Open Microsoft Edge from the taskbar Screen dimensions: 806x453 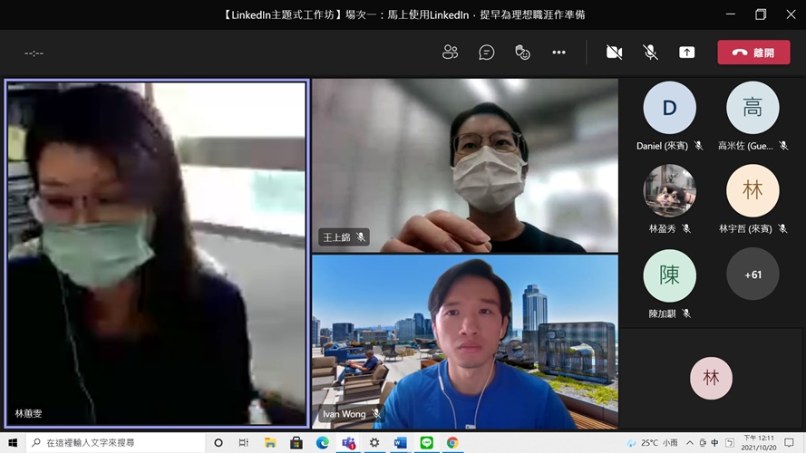tap(322, 443)
